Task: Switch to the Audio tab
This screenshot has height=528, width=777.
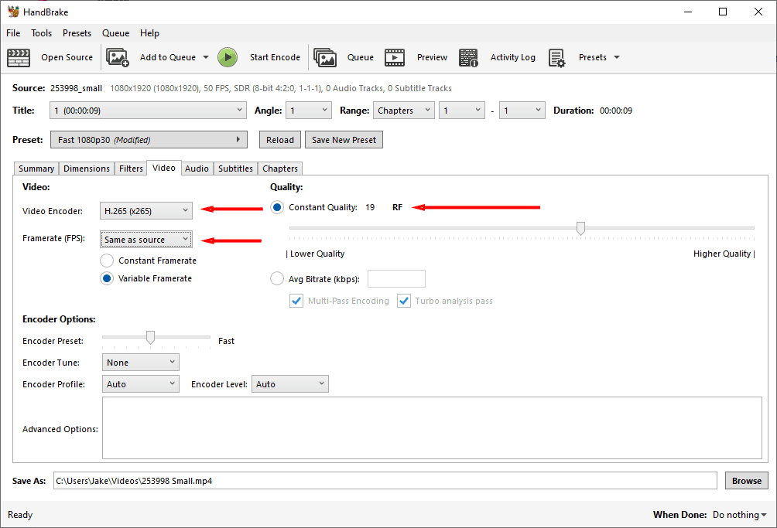Action: coord(197,169)
